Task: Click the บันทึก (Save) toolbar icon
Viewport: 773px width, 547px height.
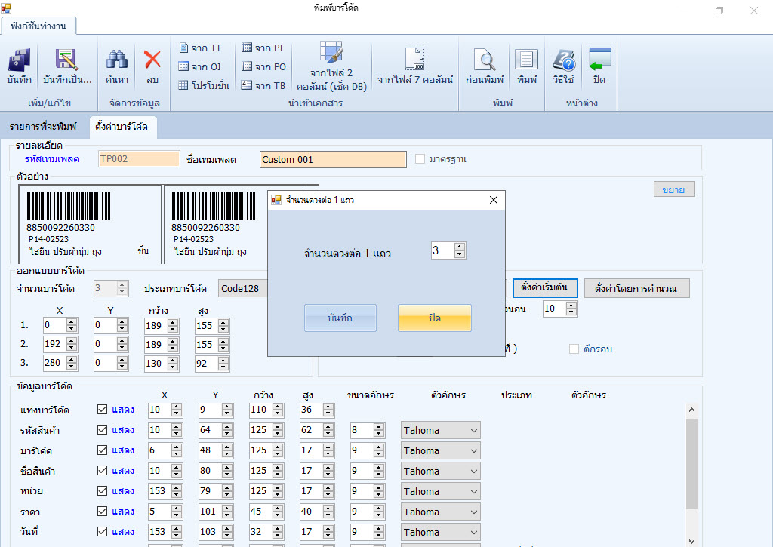Action: [x=18, y=66]
